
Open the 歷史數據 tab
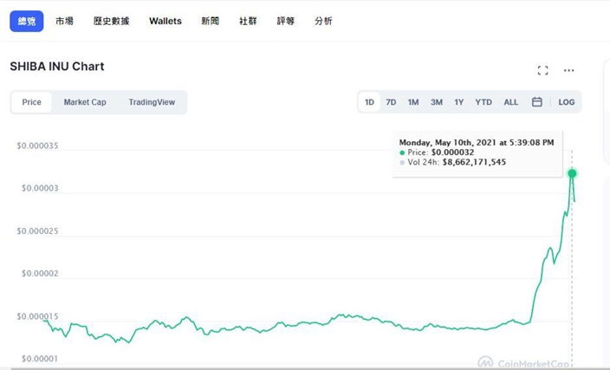(x=111, y=21)
